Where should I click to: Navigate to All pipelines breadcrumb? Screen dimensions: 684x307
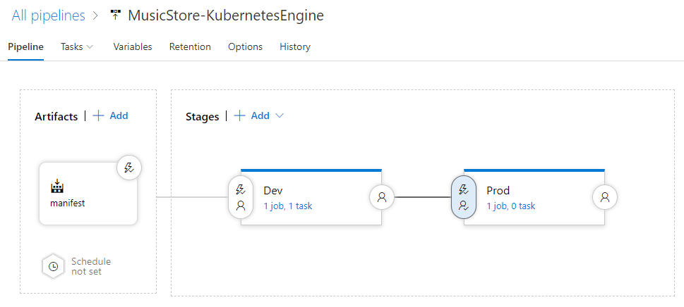coord(48,15)
